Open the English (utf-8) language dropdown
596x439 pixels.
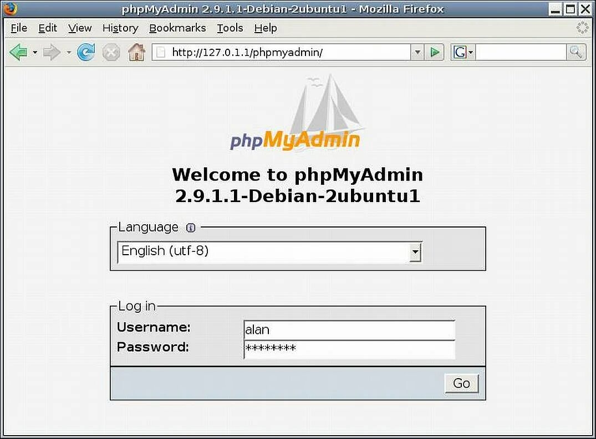(x=270, y=251)
